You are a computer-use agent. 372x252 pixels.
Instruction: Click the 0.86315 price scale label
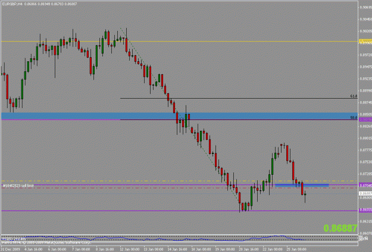click(365, 222)
